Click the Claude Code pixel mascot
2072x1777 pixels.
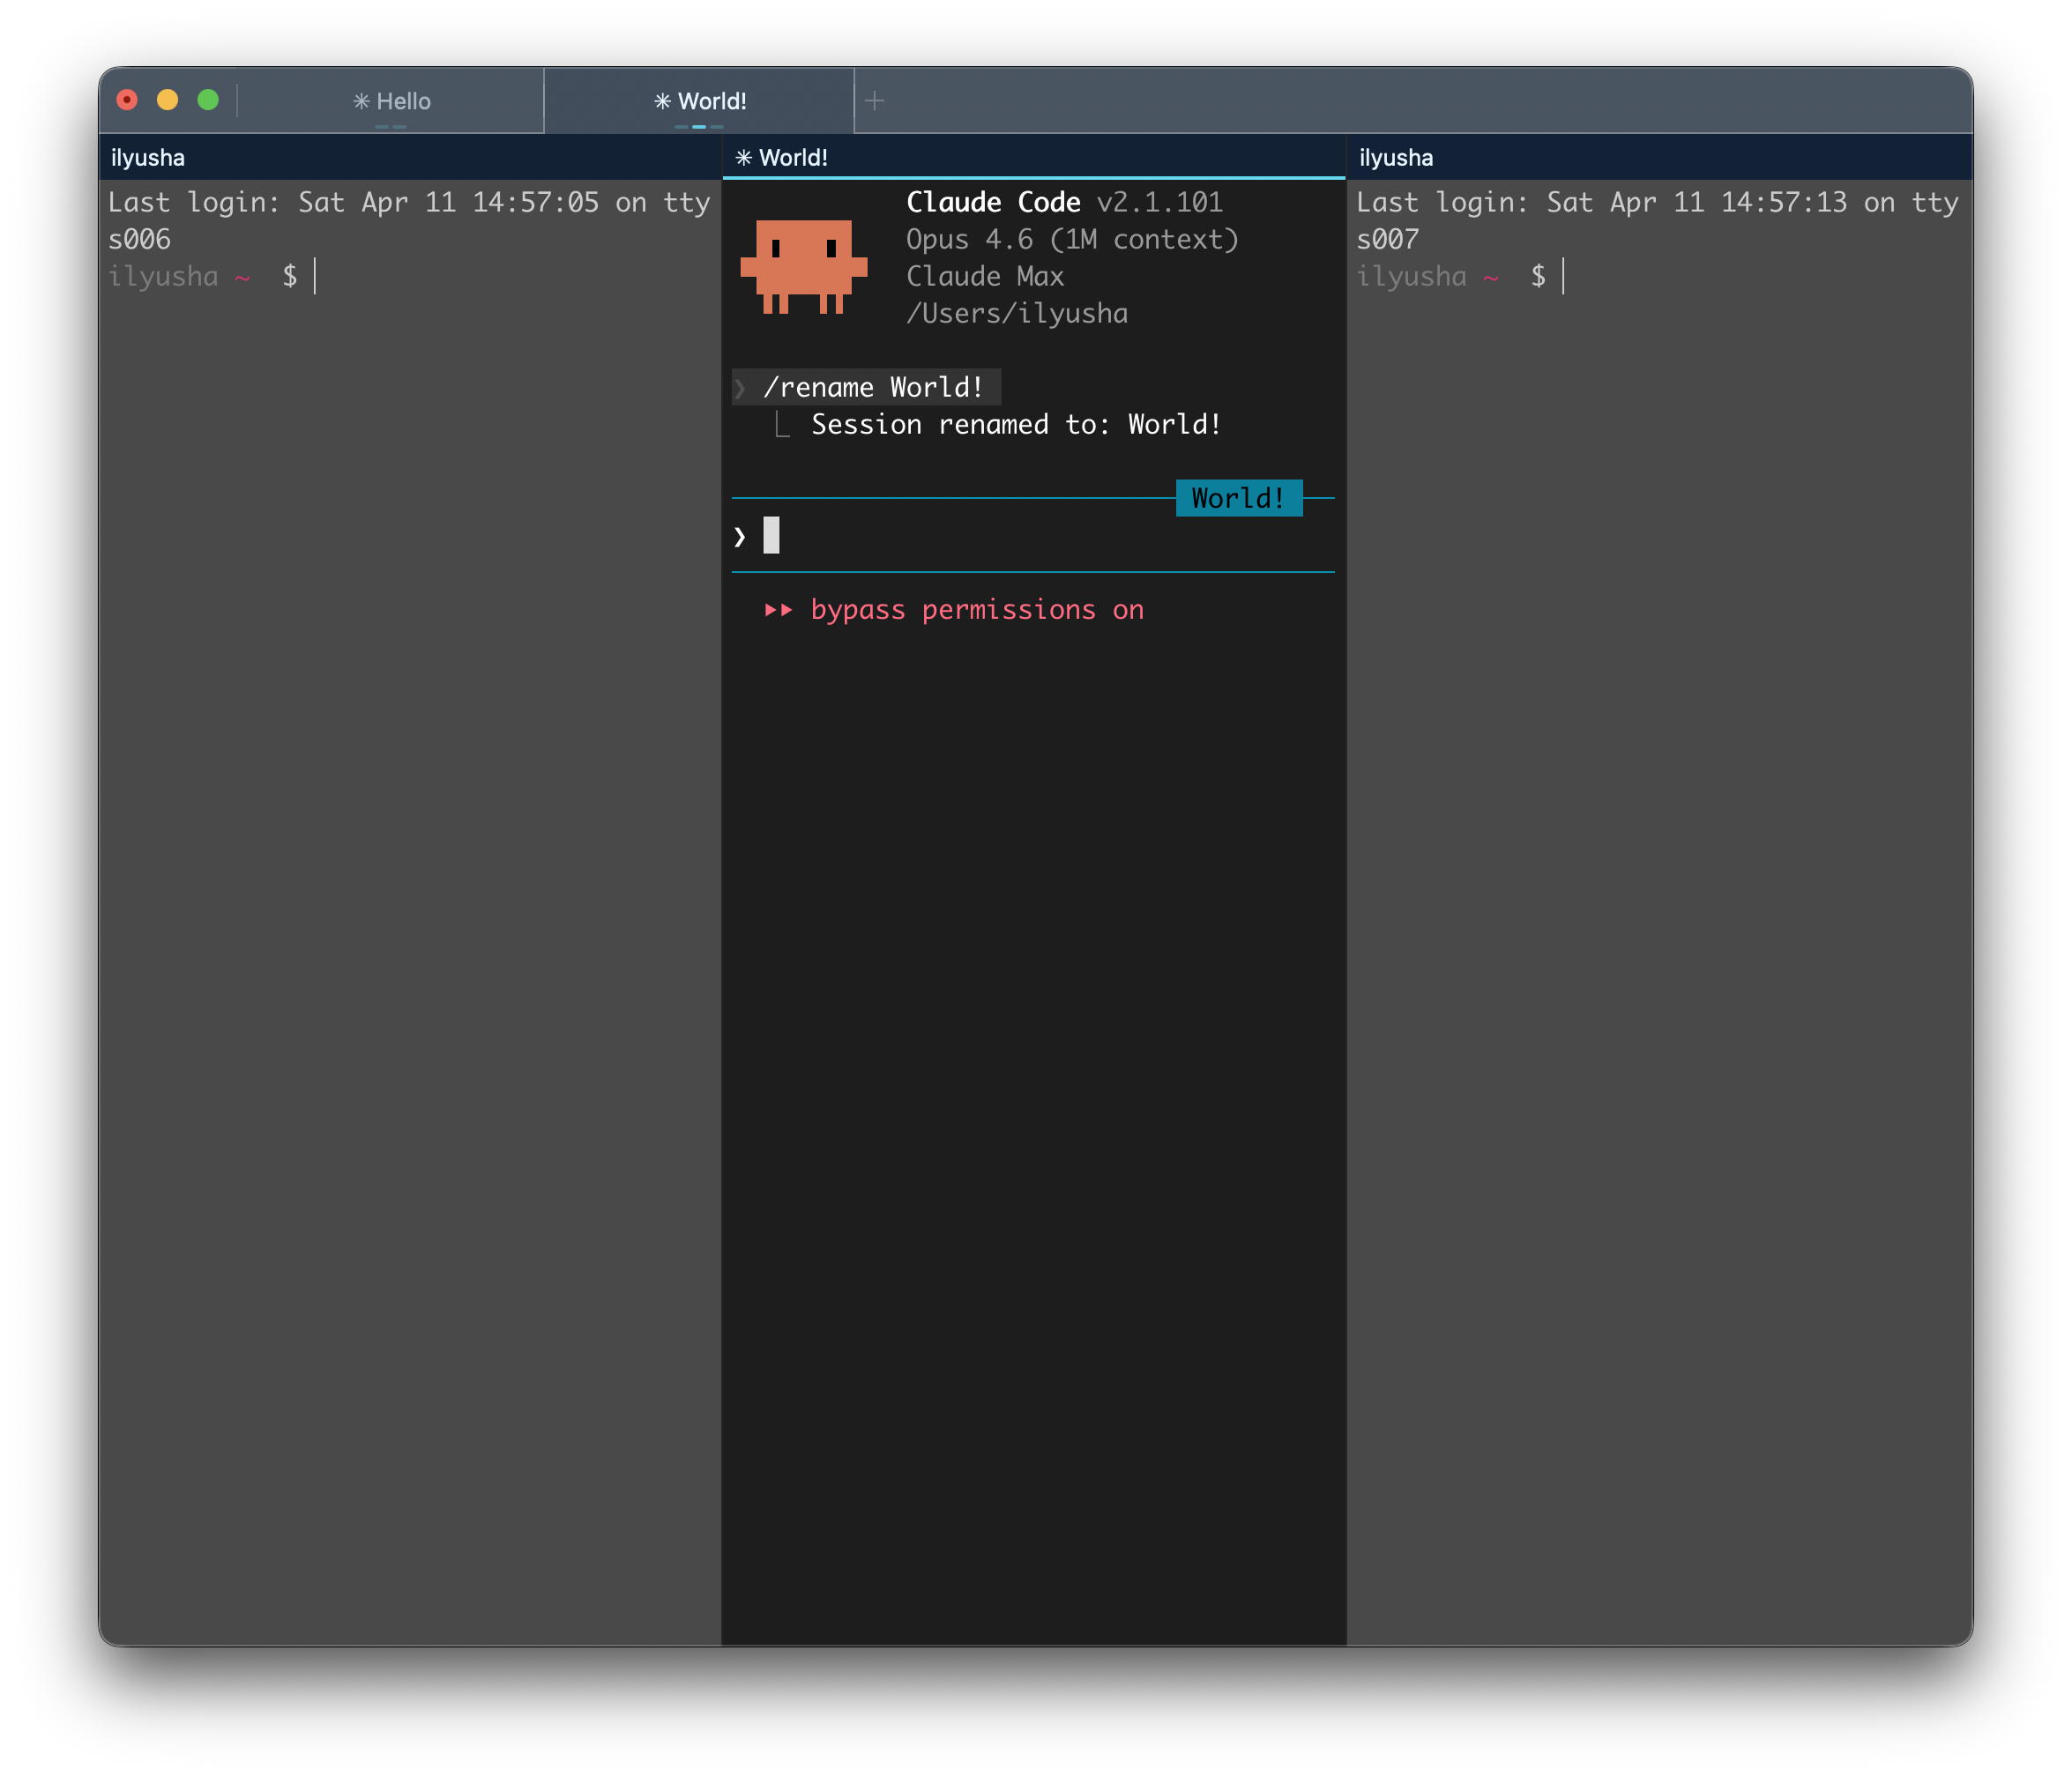tap(804, 267)
